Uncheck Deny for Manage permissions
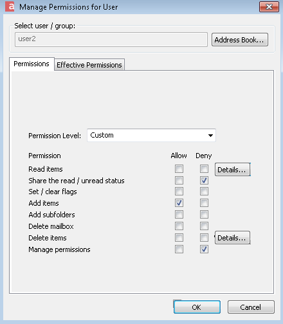 point(204,249)
